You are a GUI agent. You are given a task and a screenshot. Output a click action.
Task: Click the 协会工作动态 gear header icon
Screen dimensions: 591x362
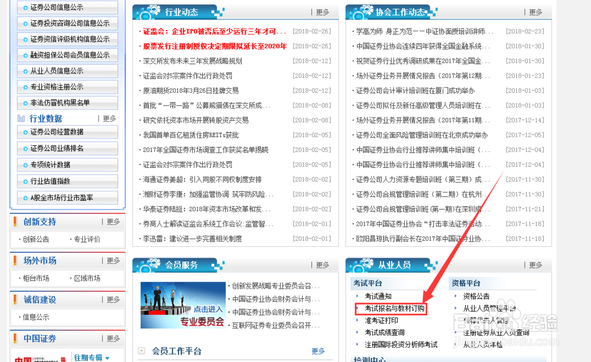pyautogui.click(x=362, y=11)
